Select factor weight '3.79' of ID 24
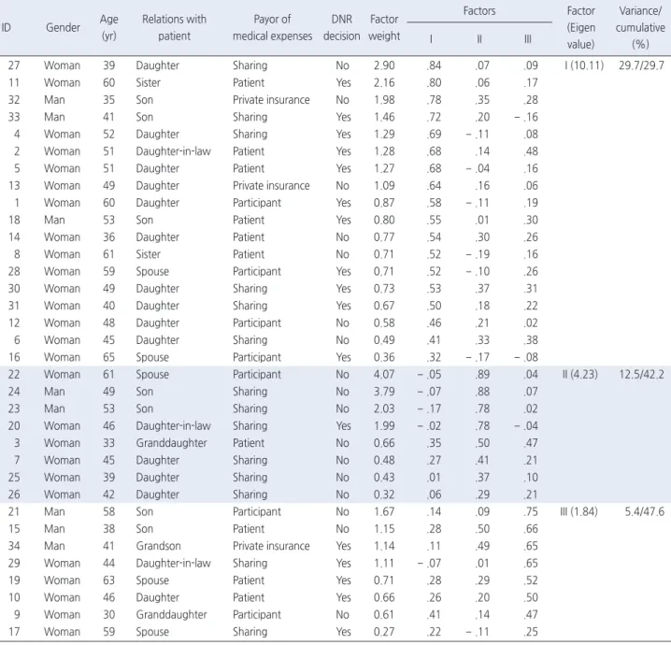 click(x=384, y=391)
